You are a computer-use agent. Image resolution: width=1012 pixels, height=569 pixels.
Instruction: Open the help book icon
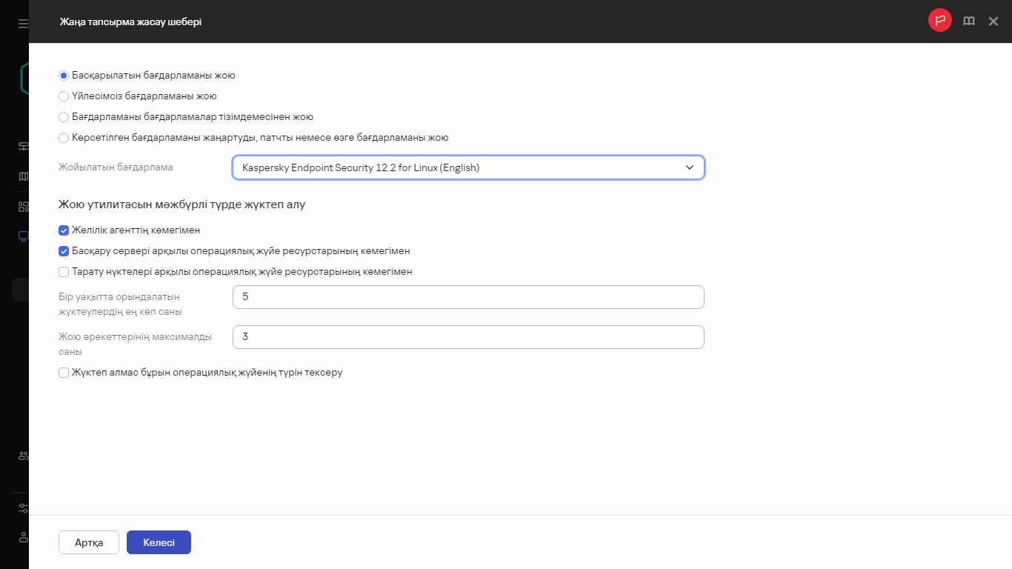pyautogui.click(x=968, y=21)
